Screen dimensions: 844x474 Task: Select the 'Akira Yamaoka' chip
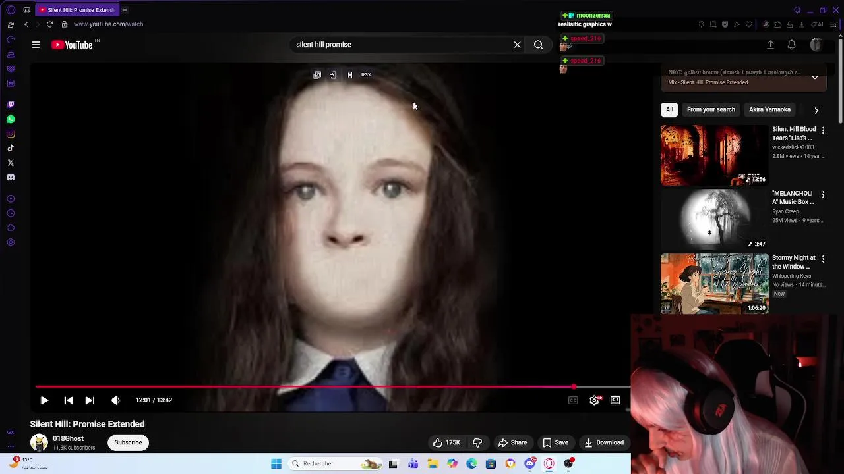click(x=769, y=109)
